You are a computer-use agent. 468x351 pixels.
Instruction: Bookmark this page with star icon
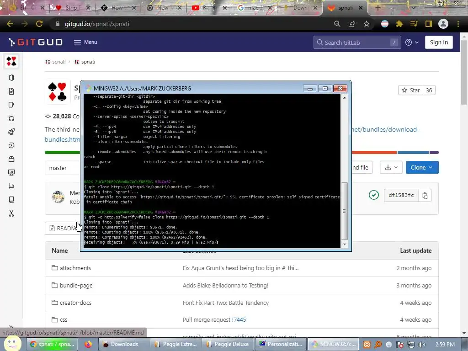(367, 24)
